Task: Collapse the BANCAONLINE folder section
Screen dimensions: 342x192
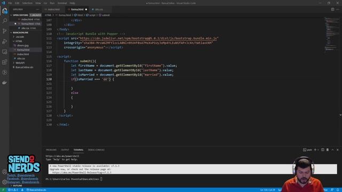Action: pyautogui.click(x=20, y=33)
